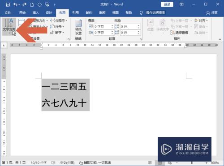This screenshot has height=166, width=224.
Task: Switch to Read Mode view
Action: click(x=150, y=163)
